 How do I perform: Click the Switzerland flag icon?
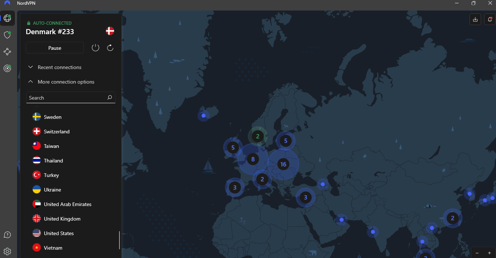point(37,131)
